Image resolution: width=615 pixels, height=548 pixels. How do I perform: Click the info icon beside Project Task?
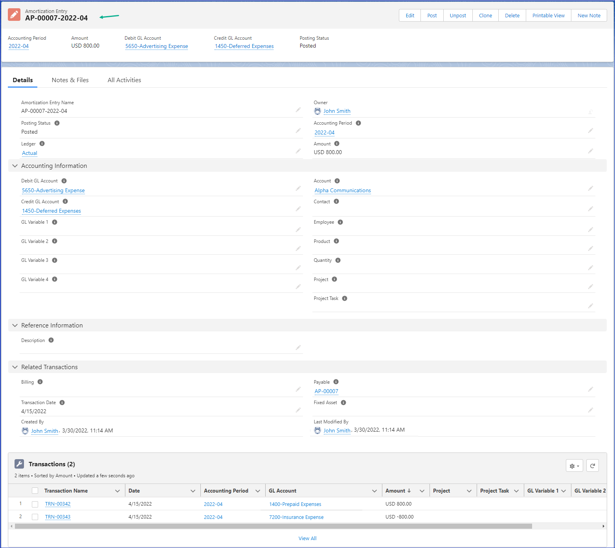coord(345,298)
